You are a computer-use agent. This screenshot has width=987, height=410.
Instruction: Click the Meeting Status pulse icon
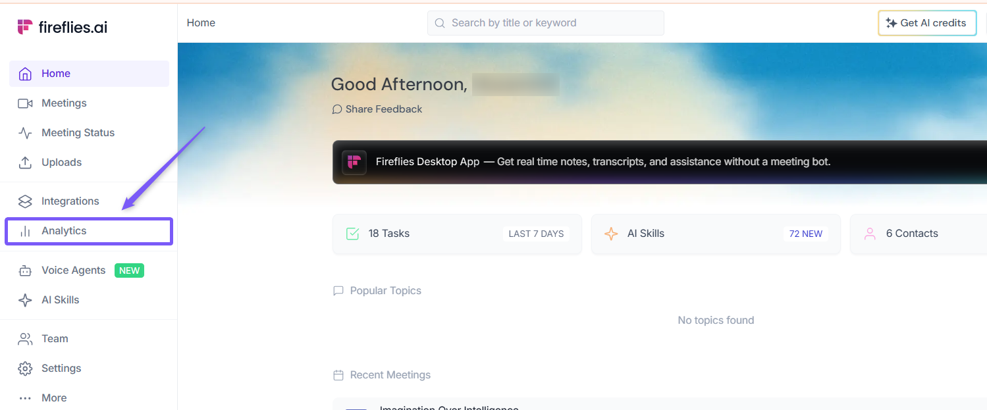[25, 133]
